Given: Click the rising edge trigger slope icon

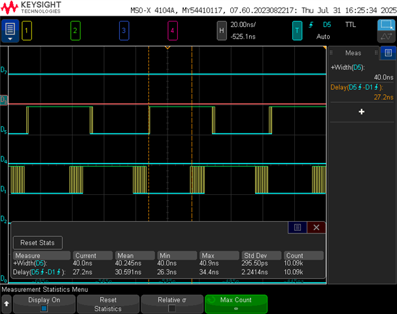Looking at the screenshot, I should tap(311, 25).
